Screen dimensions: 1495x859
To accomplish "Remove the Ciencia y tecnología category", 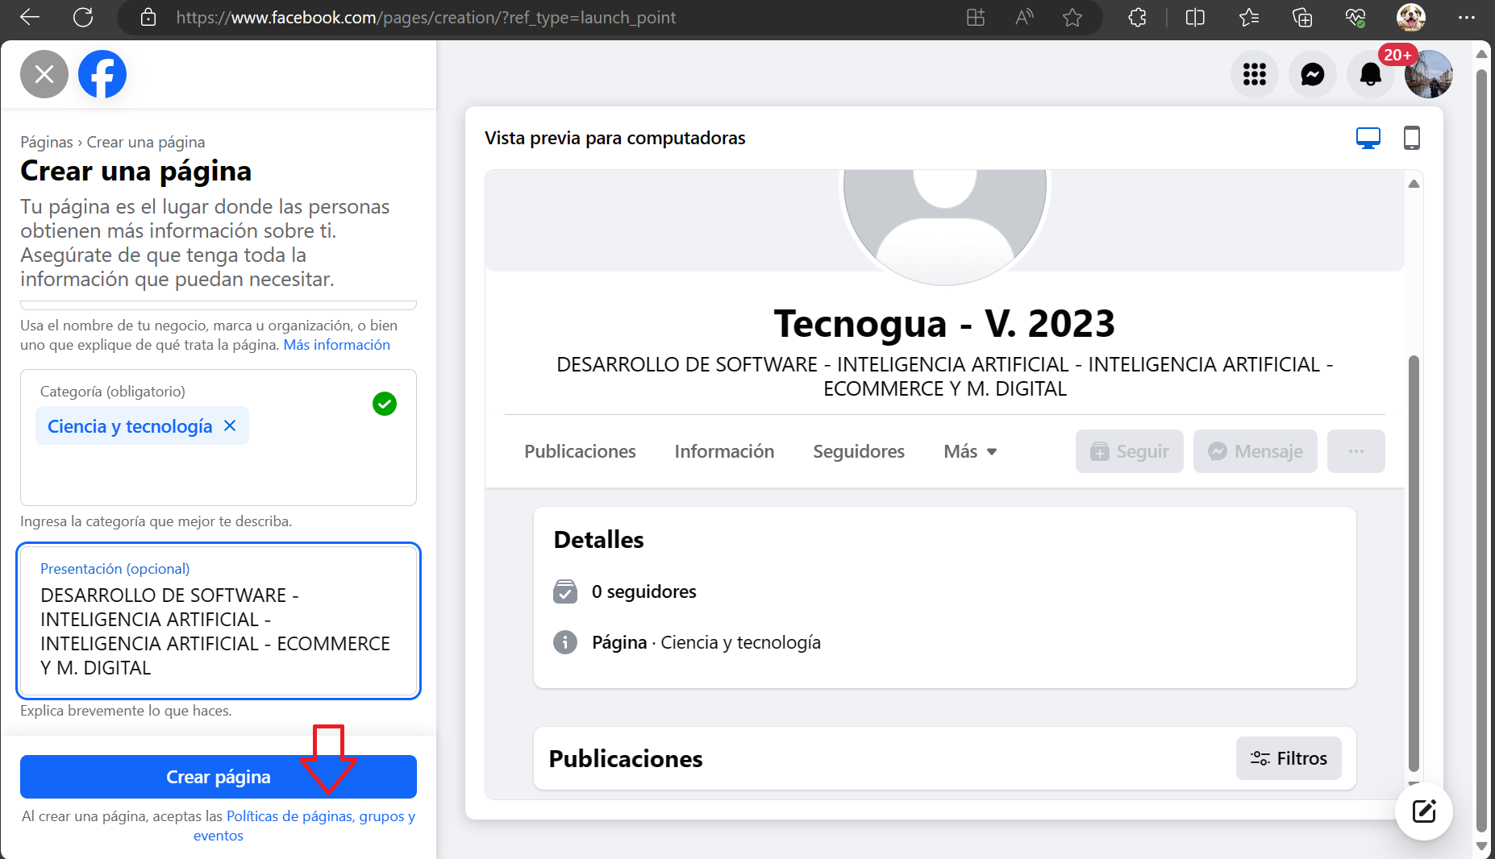I will [230, 425].
